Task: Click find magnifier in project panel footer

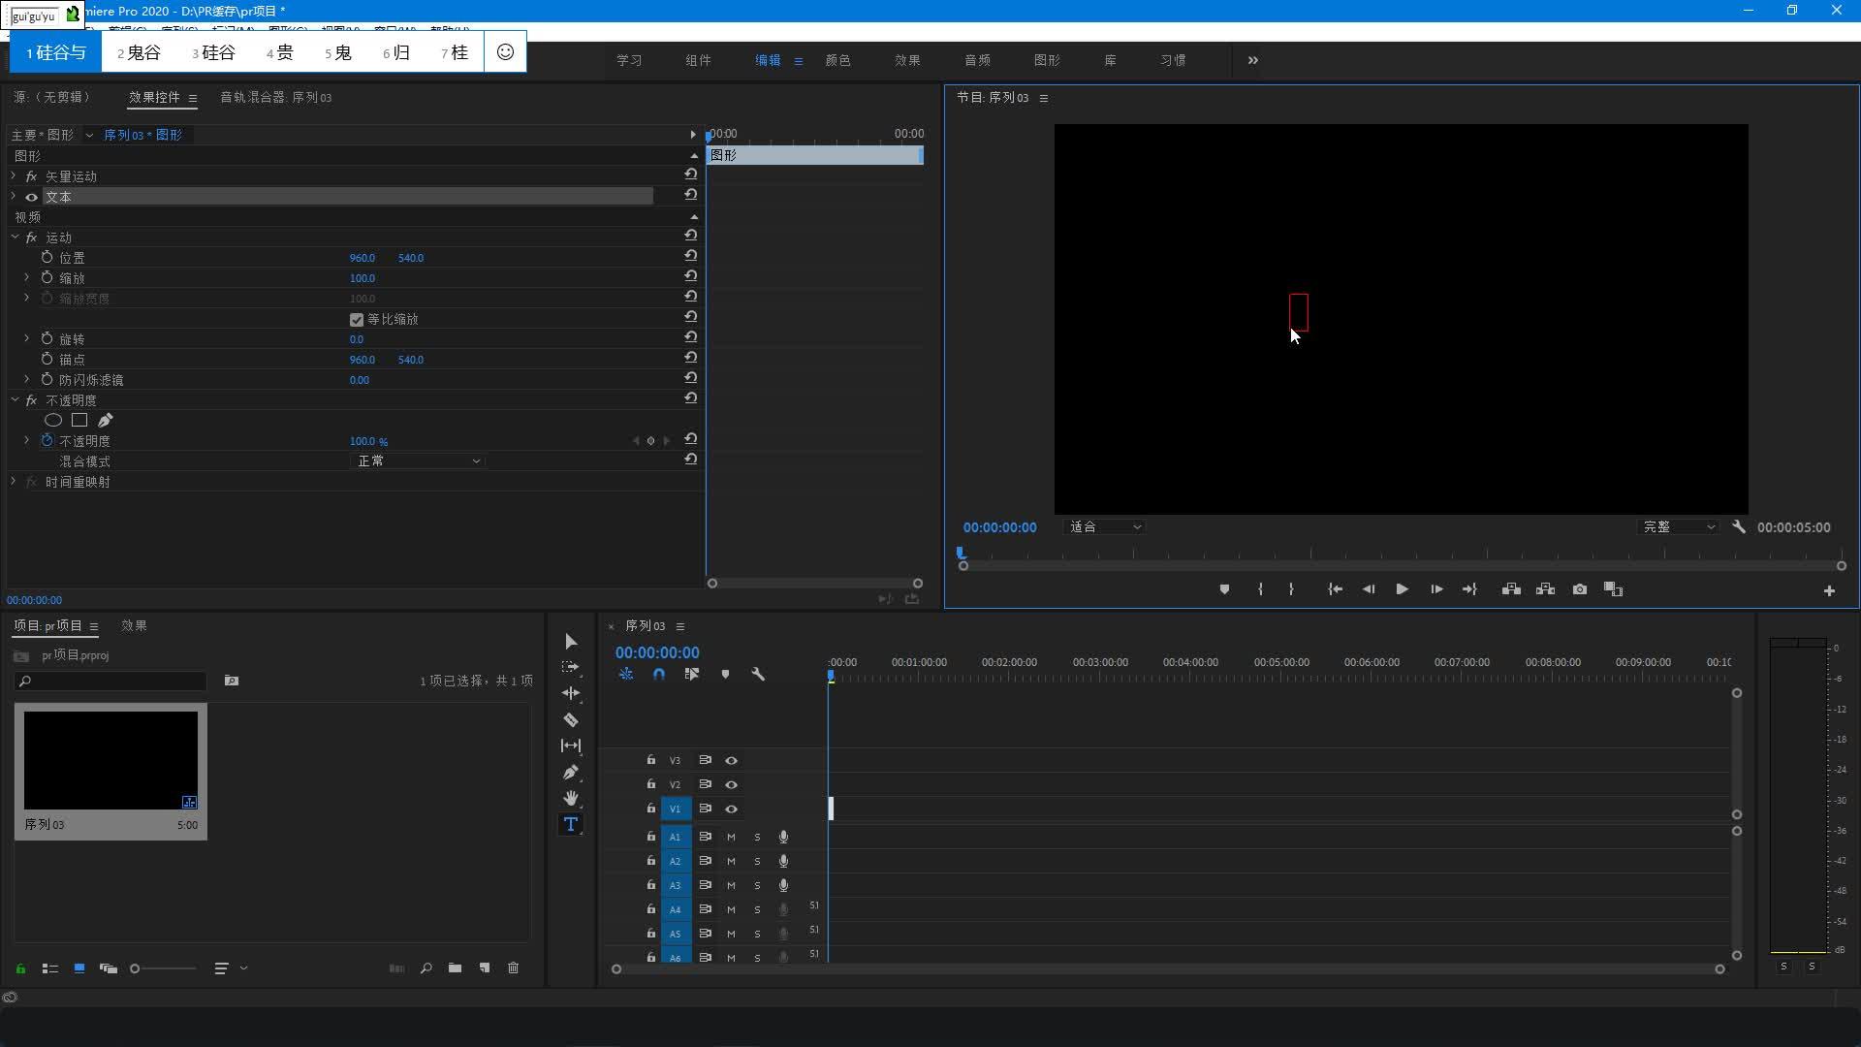Action: point(426,968)
